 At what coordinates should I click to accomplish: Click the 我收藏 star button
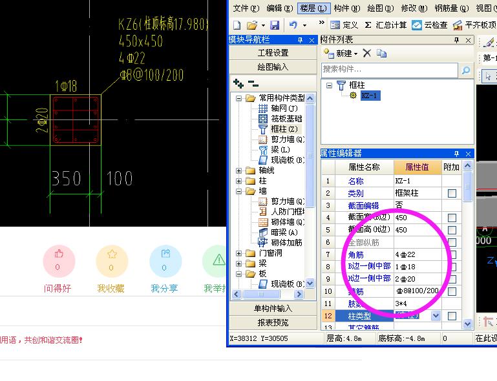click(112, 262)
